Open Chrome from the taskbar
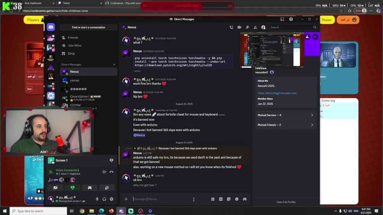Viewport: 383px width, 215px height. coord(82,211)
